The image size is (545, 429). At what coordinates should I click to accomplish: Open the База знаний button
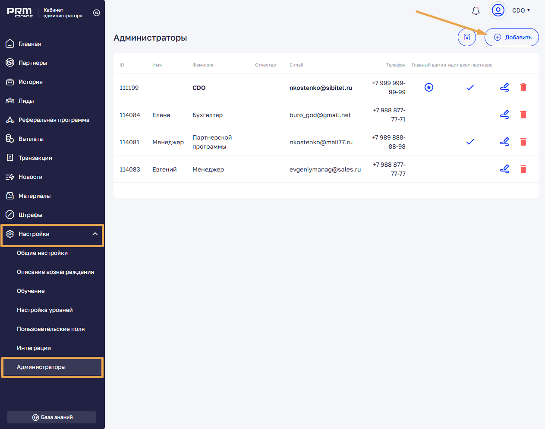pos(52,417)
